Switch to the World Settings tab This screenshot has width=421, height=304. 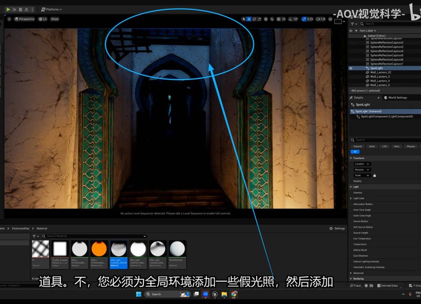point(395,98)
